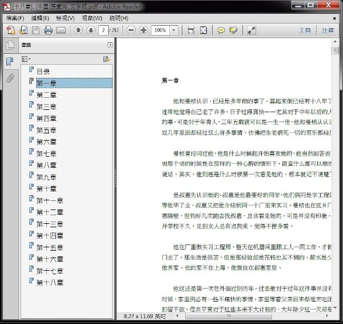343x324 pixels.
Task: Open the 注释 pane
Action: click(328, 30)
